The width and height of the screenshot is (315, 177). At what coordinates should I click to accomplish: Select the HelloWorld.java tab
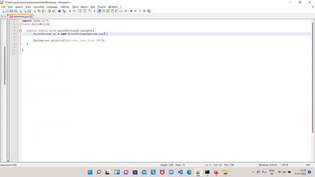[21, 17]
